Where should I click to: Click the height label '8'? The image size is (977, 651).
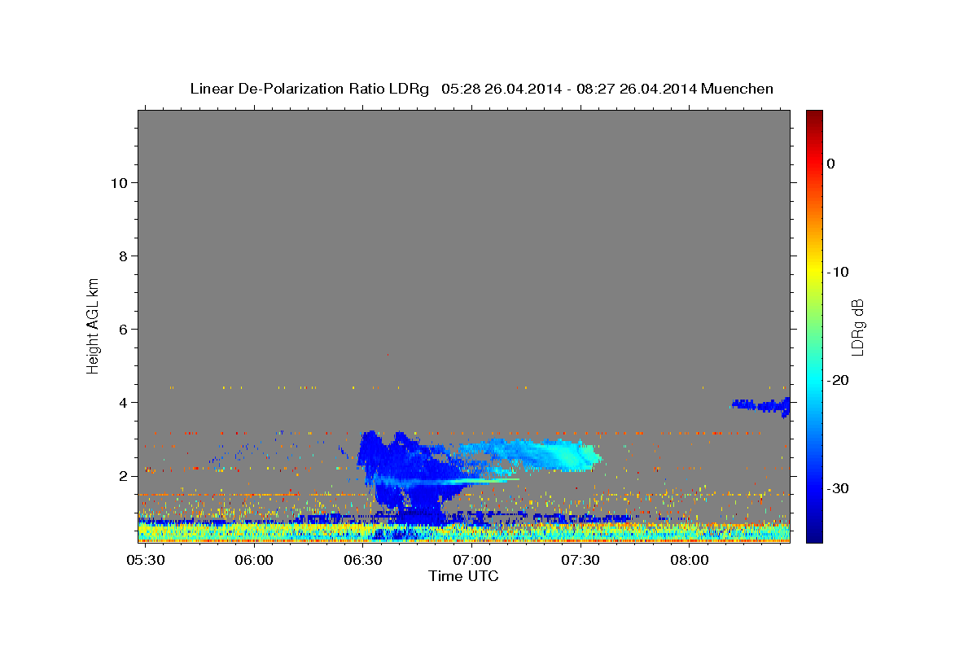point(122,256)
